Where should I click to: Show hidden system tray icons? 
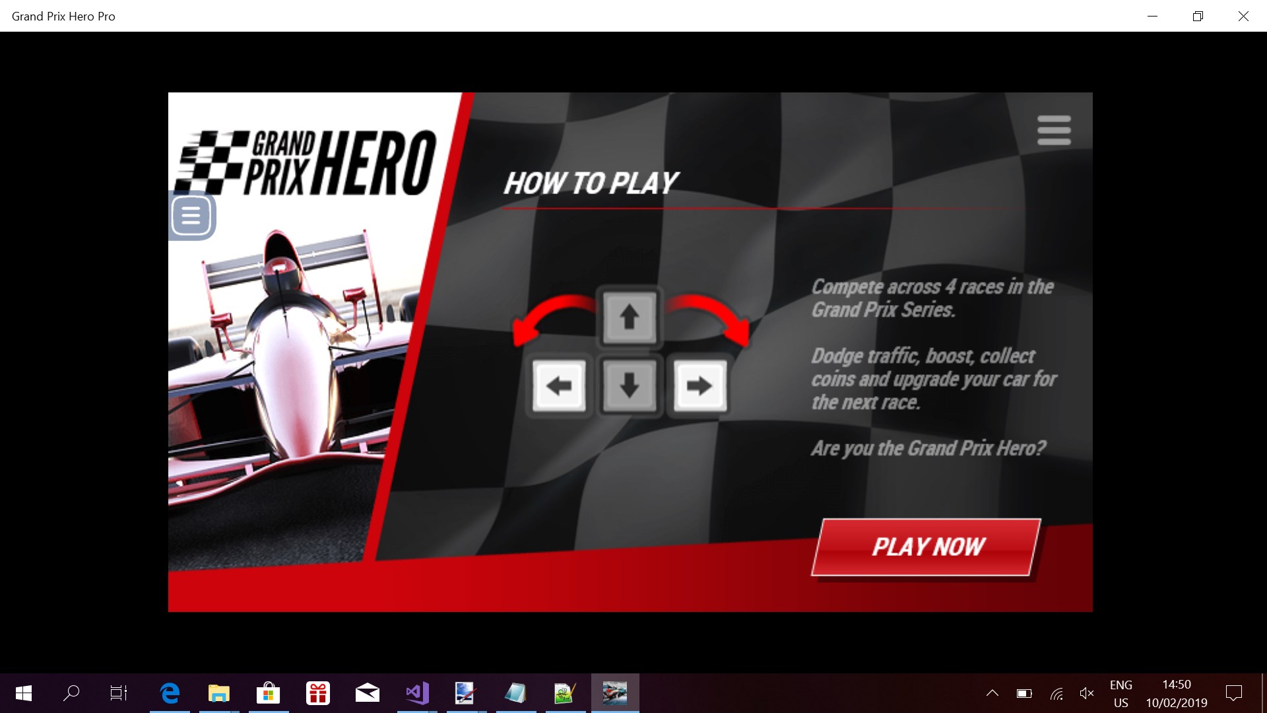[992, 693]
